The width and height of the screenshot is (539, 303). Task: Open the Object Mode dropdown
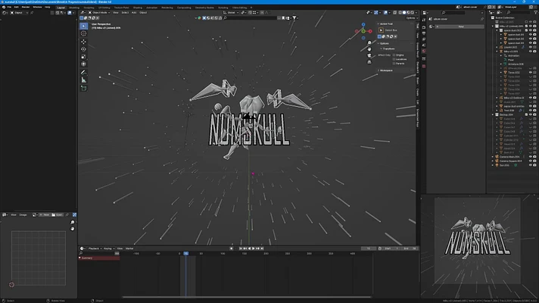click(x=99, y=13)
